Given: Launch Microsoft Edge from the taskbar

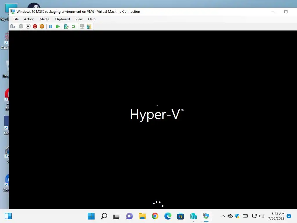Looking at the screenshot, I should [x=168, y=216].
